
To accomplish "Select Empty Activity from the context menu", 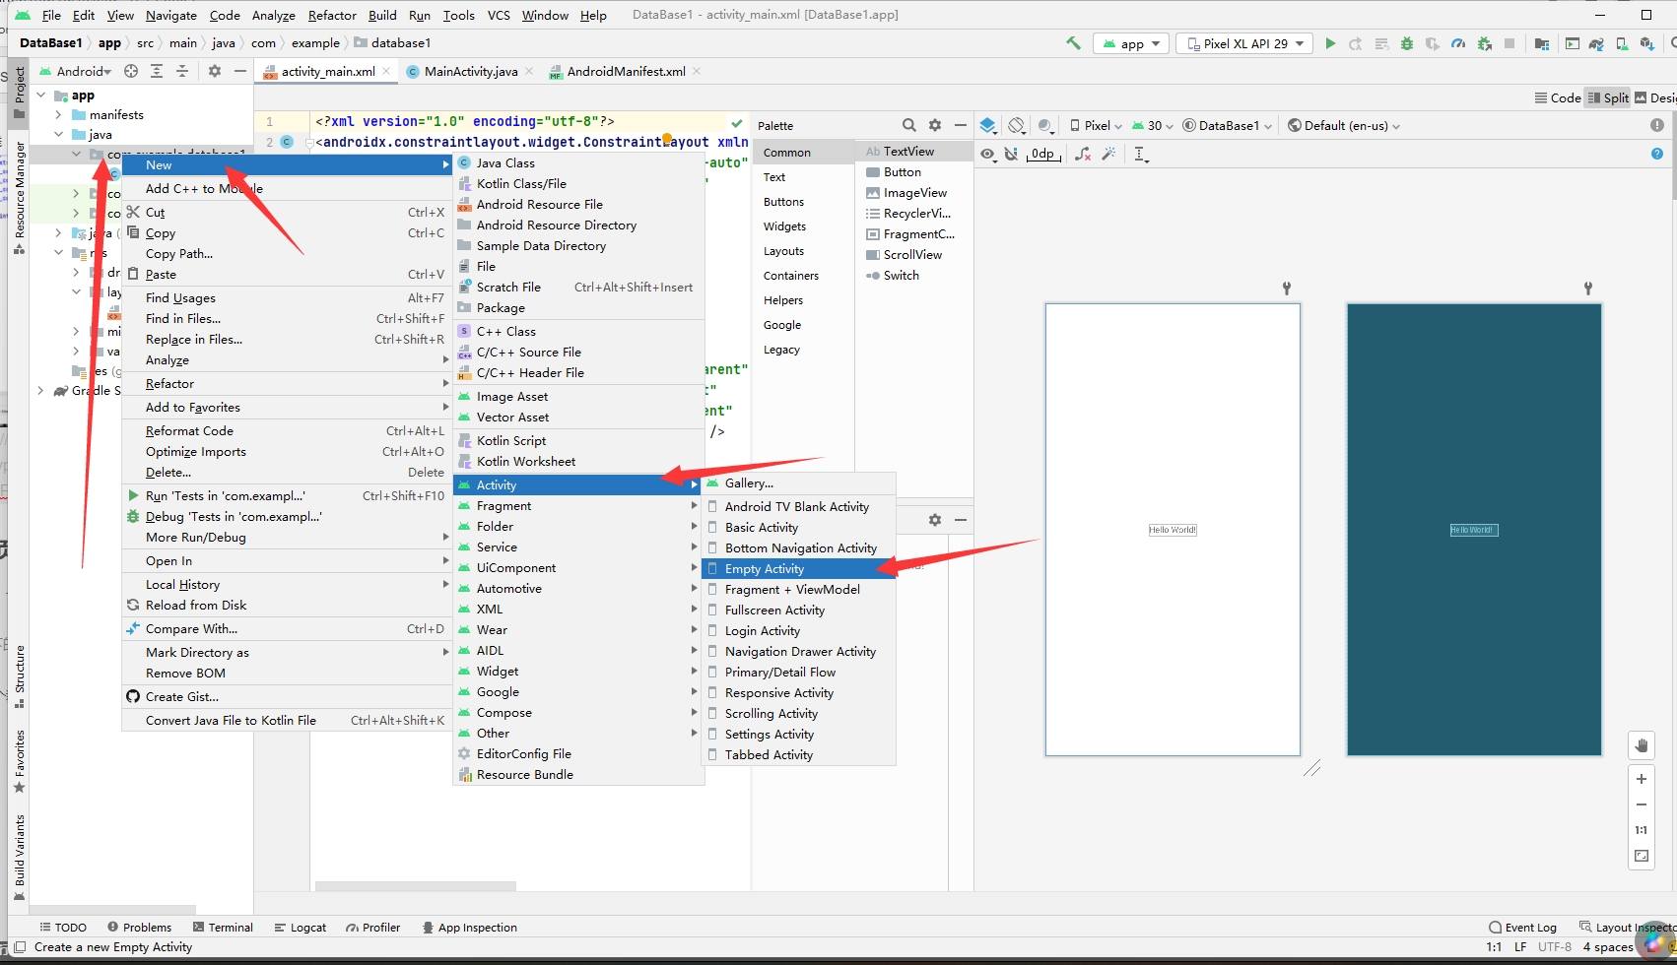I will [769, 568].
